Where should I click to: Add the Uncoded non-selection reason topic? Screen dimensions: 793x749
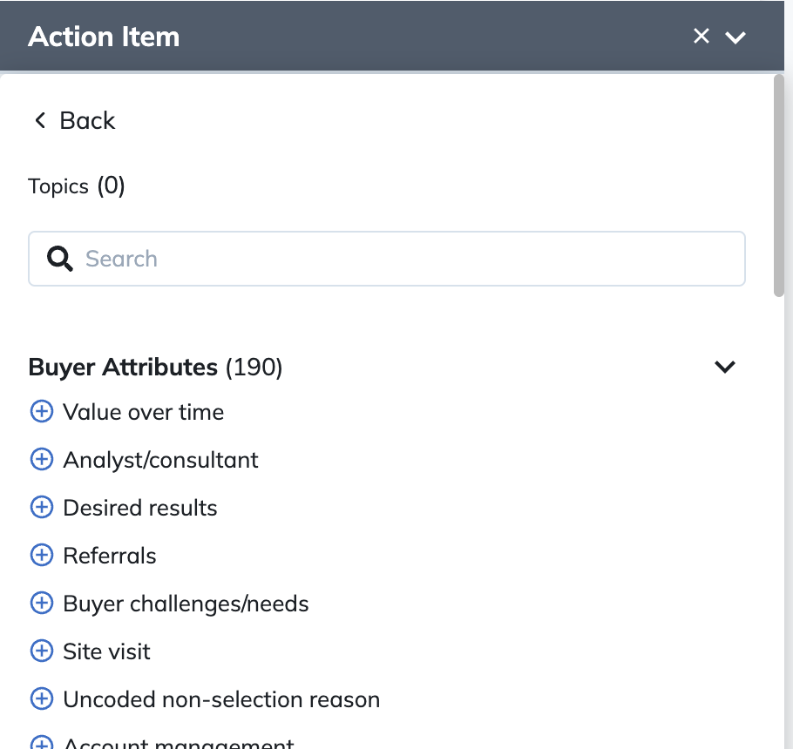click(x=42, y=699)
